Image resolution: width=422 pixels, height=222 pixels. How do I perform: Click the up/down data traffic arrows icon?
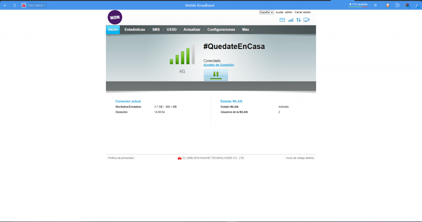click(x=298, y=20)
